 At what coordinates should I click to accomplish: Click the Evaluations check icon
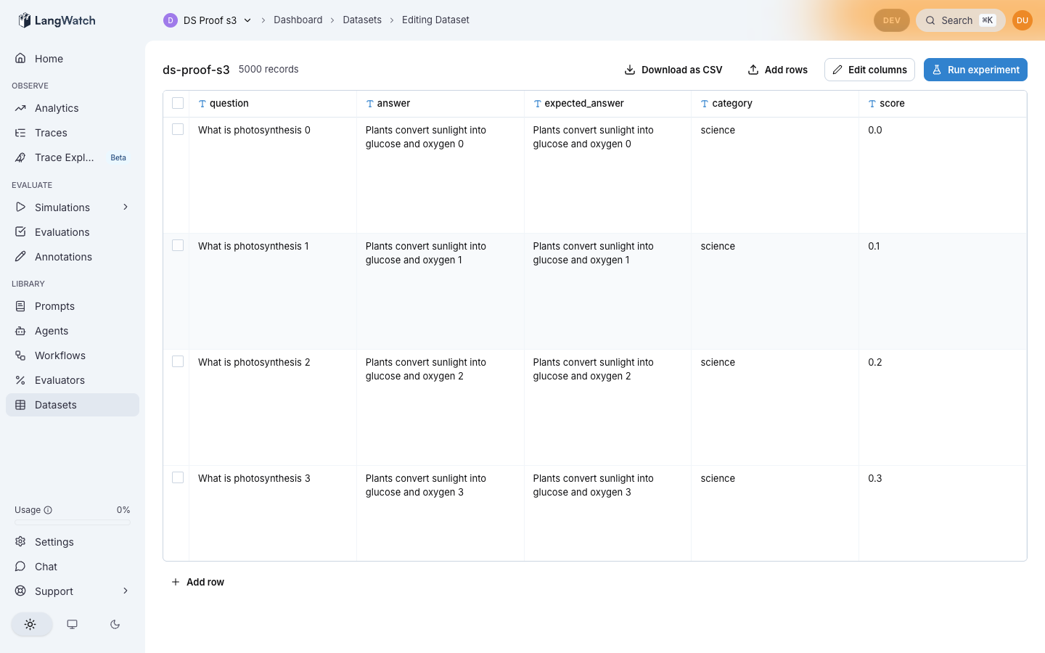[x=20, y=232]
